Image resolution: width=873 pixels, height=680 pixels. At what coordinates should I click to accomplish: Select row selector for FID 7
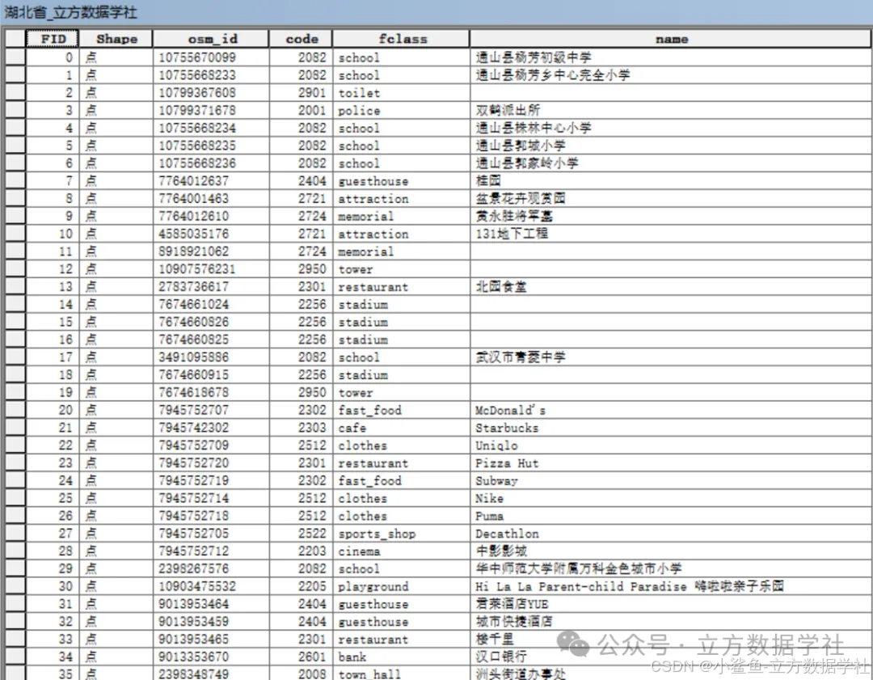click(15, 181)
